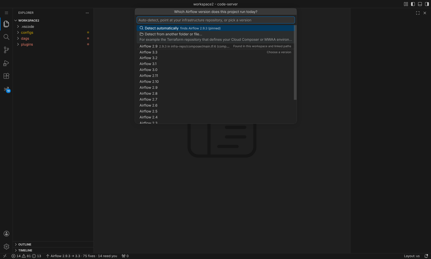Open the Accounts menu

click(x=6, y=234)
